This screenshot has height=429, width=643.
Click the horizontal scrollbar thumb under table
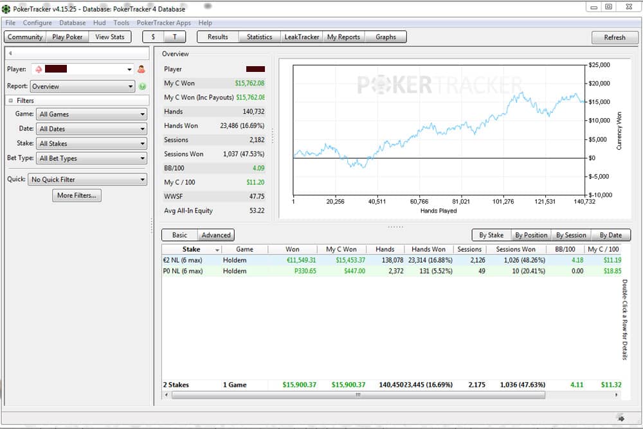358,395
